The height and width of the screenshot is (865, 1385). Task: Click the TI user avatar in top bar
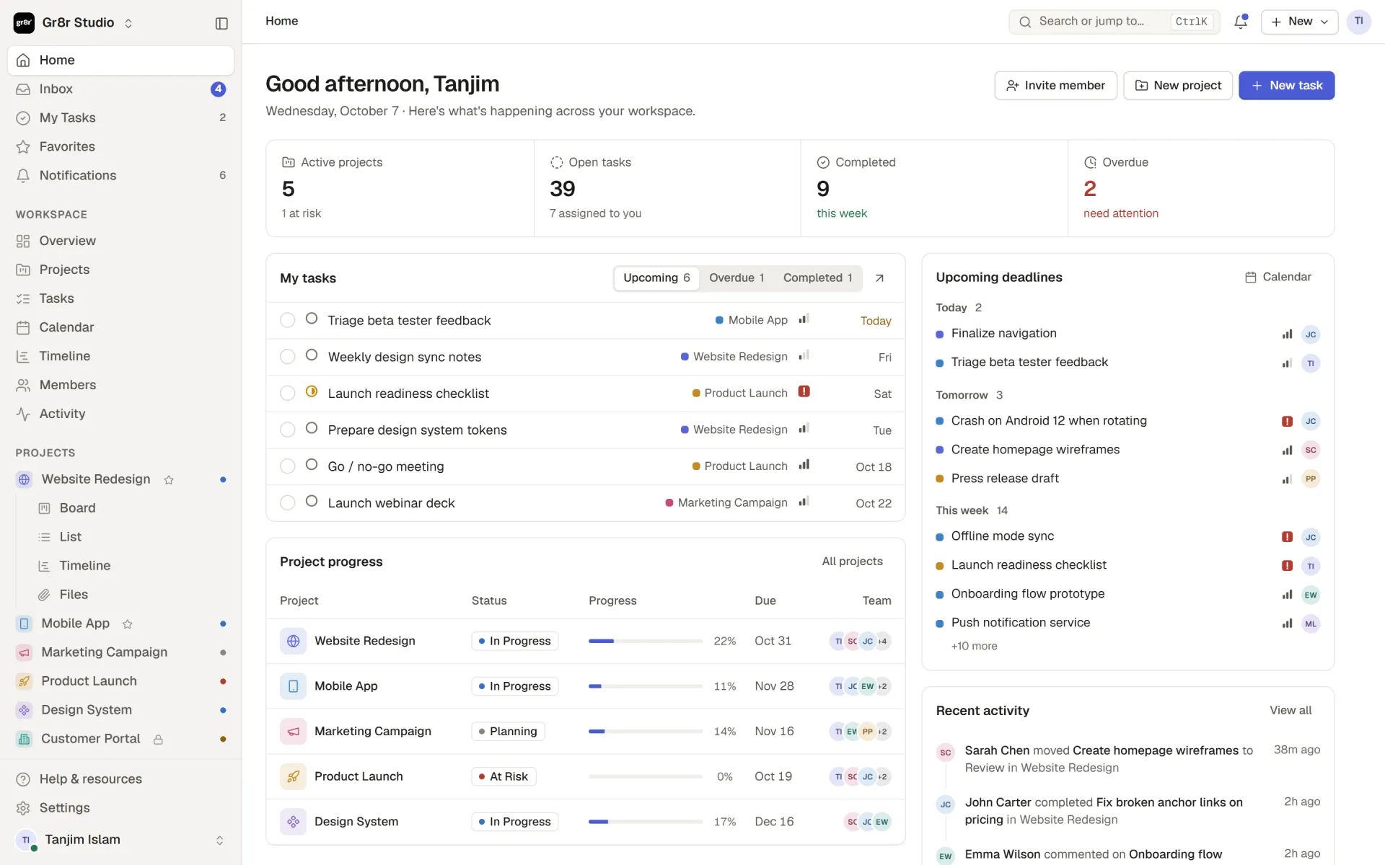(1358, 22)
